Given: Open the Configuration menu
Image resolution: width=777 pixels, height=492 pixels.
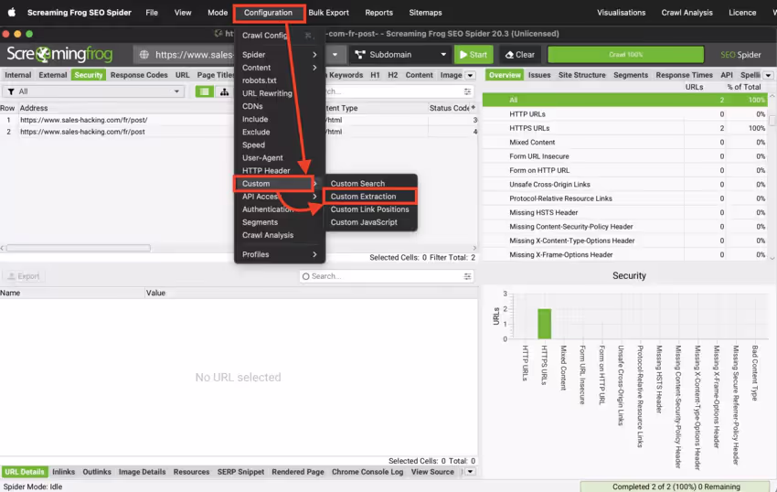Looking at the screenshot, I should pos(268,13).
